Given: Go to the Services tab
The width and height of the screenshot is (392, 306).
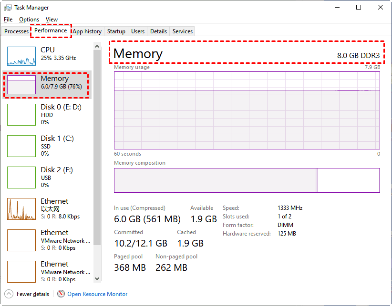Looking at the screenshot, I should coord(183,31).
